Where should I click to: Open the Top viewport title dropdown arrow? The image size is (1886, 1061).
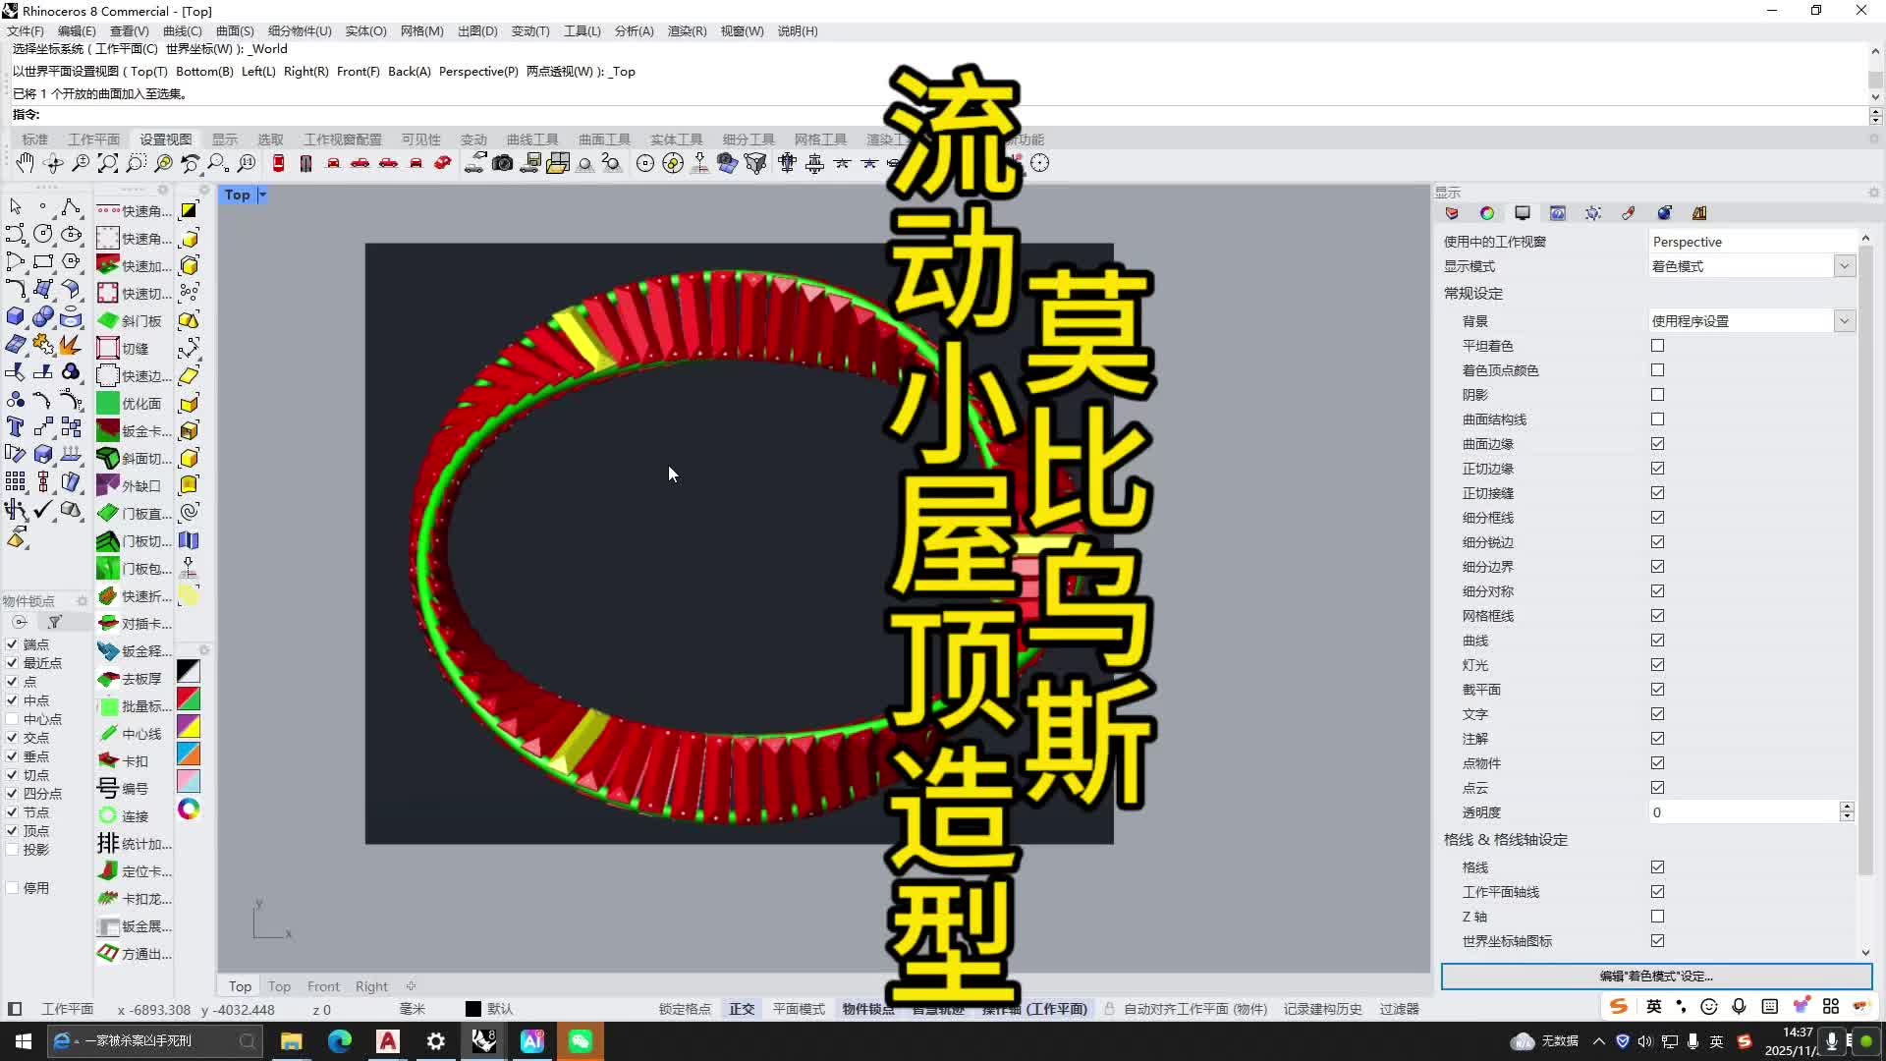tap(261, 195)
